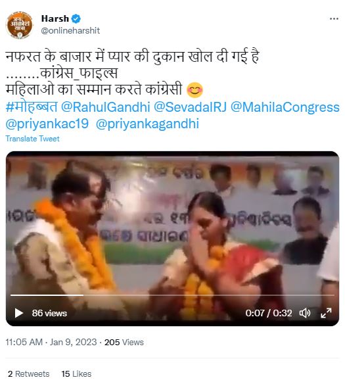The image size is (345, 384).
Task: Open the @RahulGandhi mention
Action: pyautogui.click(x=105, y=107)
